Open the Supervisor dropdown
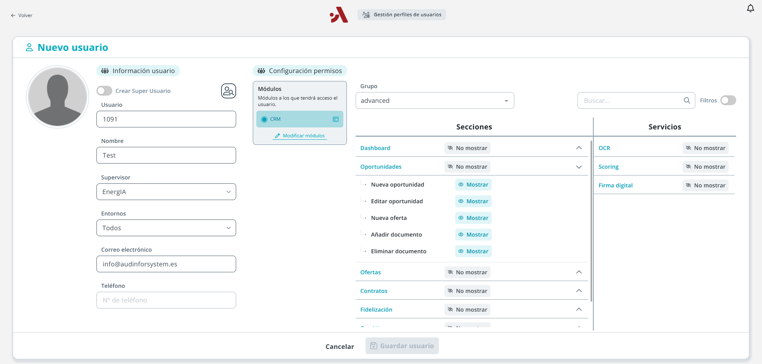762x364 pixels. (x=166, y=192)
